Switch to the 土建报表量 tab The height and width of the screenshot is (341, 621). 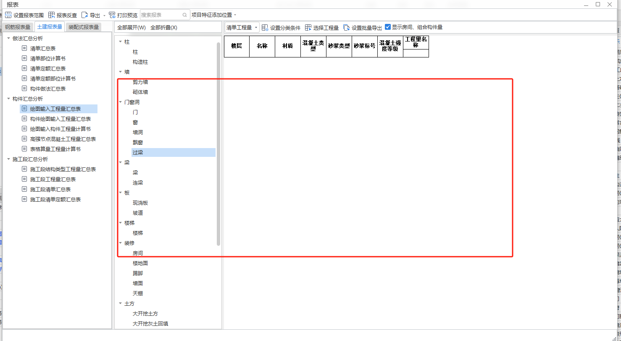(x=50, y=27)
